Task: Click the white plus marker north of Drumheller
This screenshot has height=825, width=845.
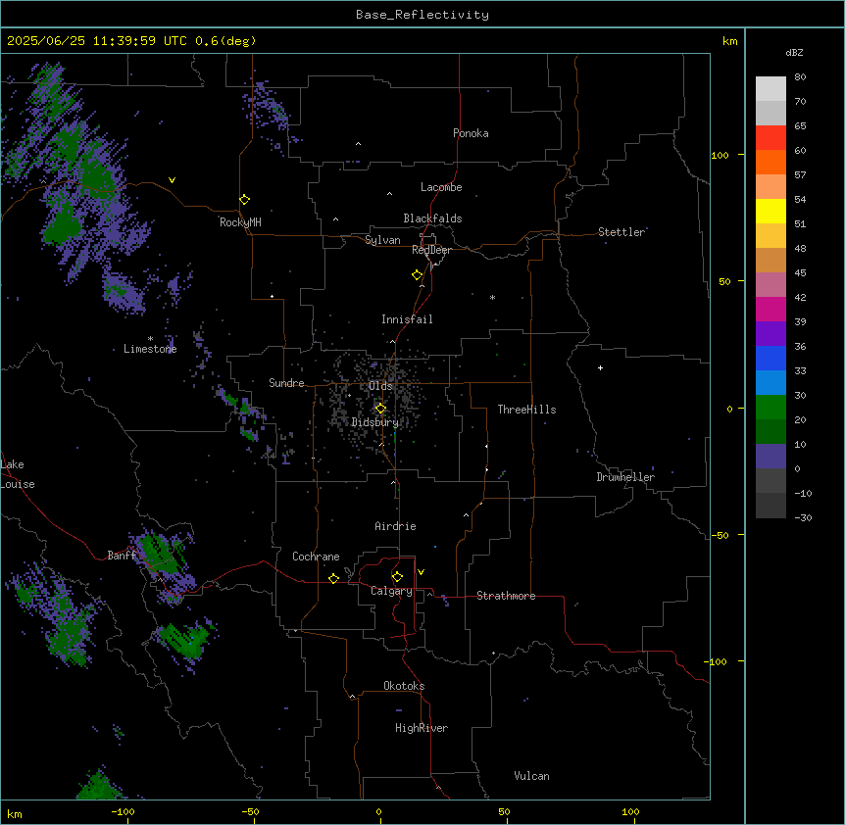Action: pos(600,367)
